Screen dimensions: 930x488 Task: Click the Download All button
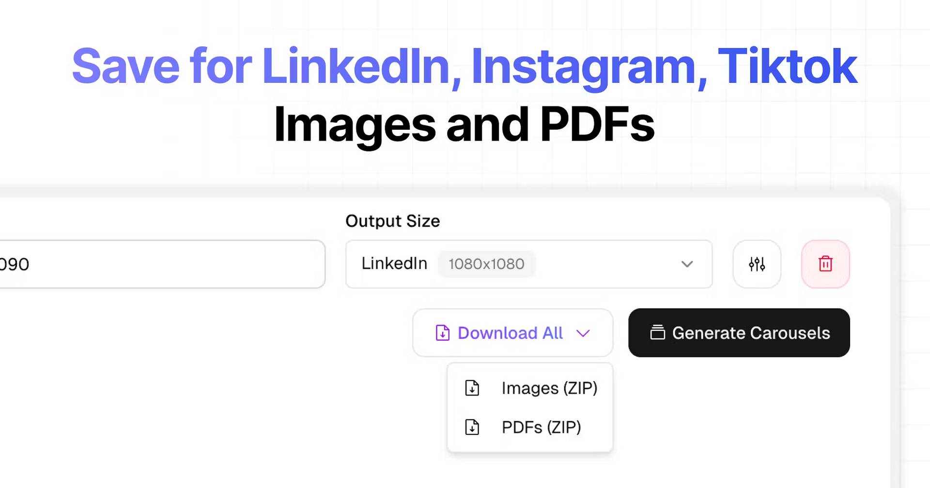pos(512,333)
